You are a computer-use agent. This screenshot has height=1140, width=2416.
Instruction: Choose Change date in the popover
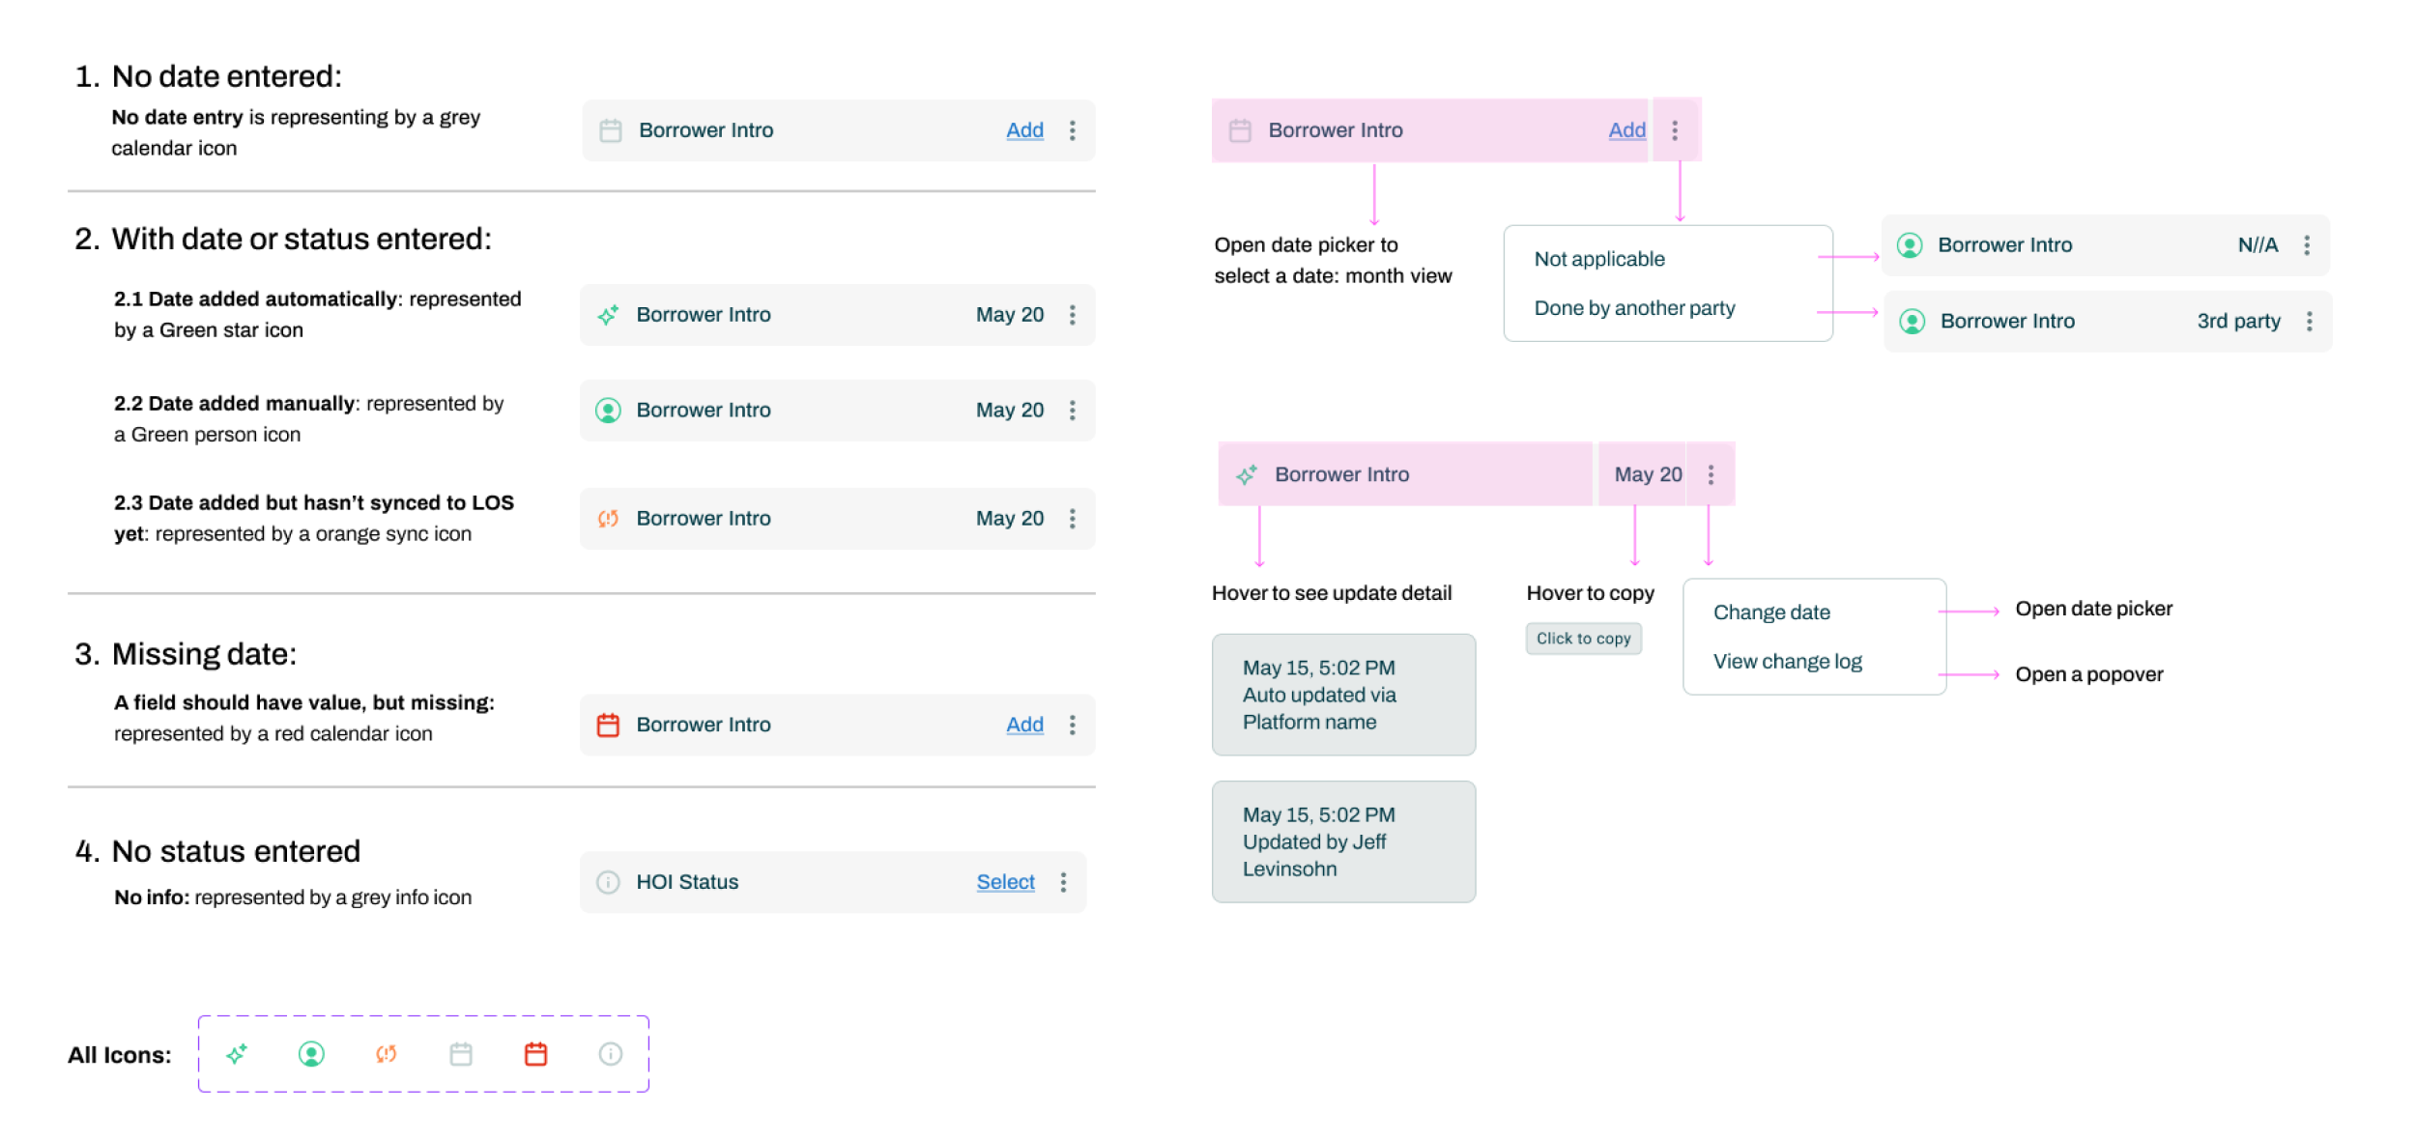click(x=1771, y=612)
